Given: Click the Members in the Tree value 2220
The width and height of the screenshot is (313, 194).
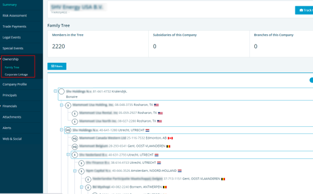Looking at the screenshot, I should tap(59, 46).
